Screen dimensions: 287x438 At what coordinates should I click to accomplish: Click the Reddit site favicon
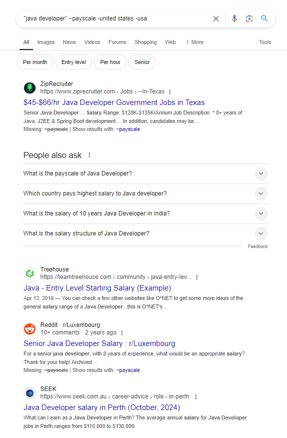(29, 329)
